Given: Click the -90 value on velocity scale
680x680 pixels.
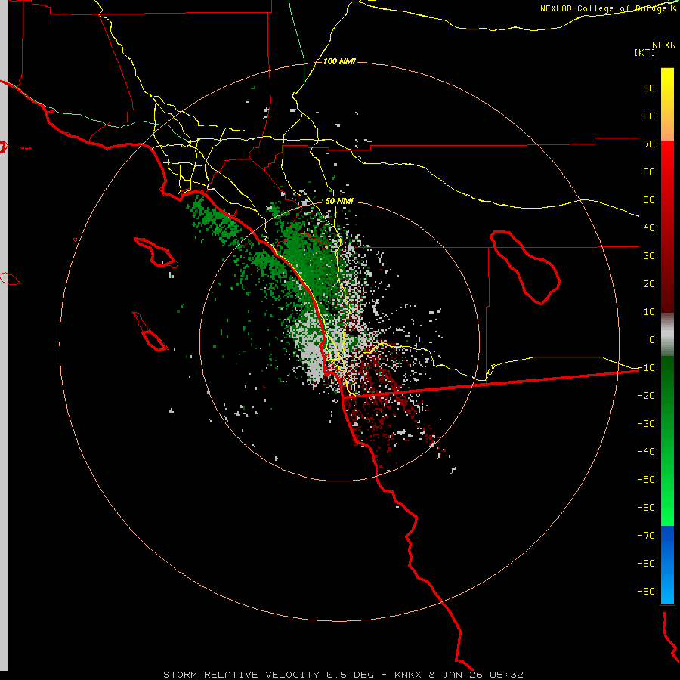Looking at the screenshot, I should [646, 592].
